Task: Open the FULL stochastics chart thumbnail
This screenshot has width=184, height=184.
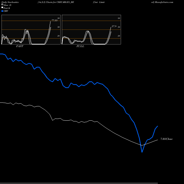Action: click(91, 29)
